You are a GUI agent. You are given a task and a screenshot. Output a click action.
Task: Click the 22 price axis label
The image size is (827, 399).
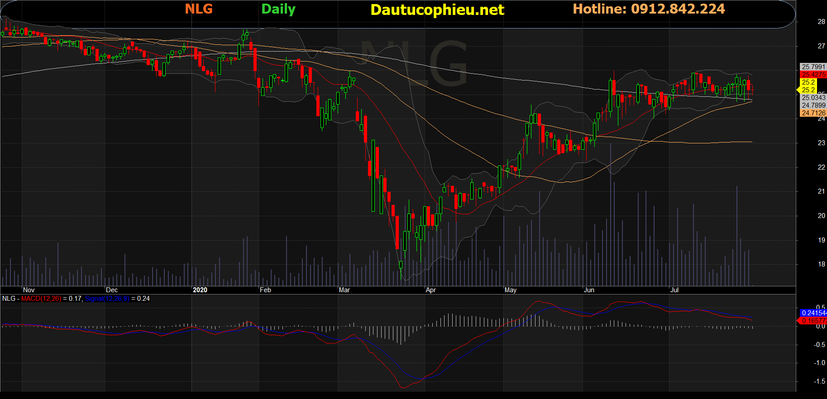tap(821, 167)
